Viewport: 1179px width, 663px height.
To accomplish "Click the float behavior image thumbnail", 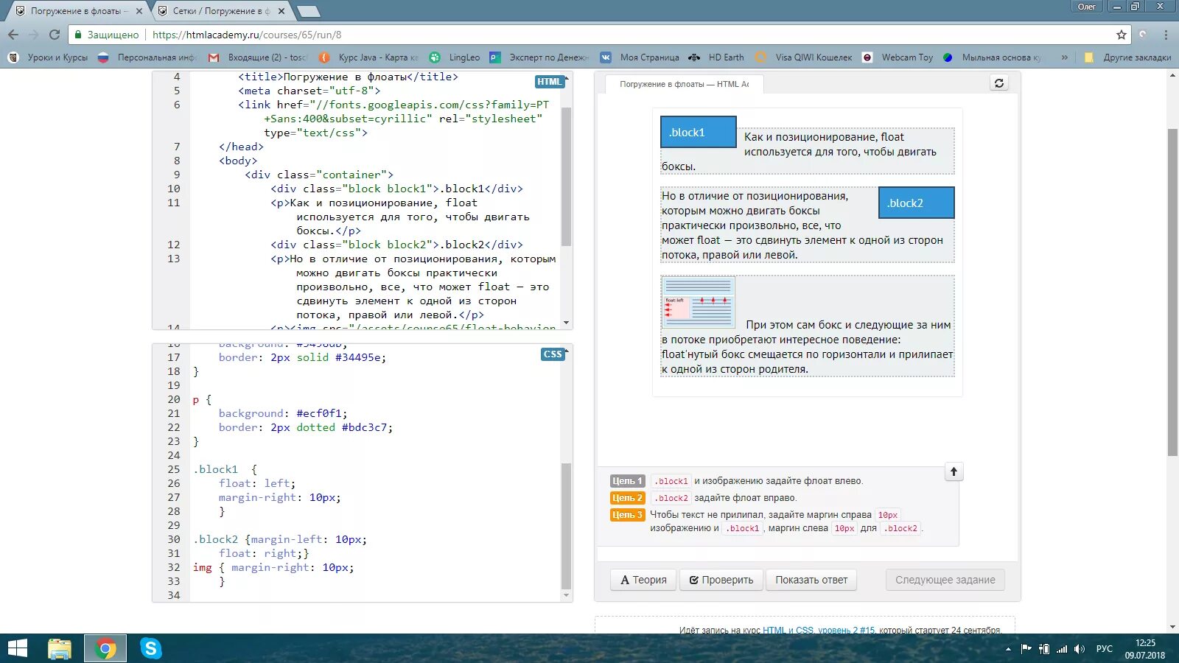I will [698, 302].
